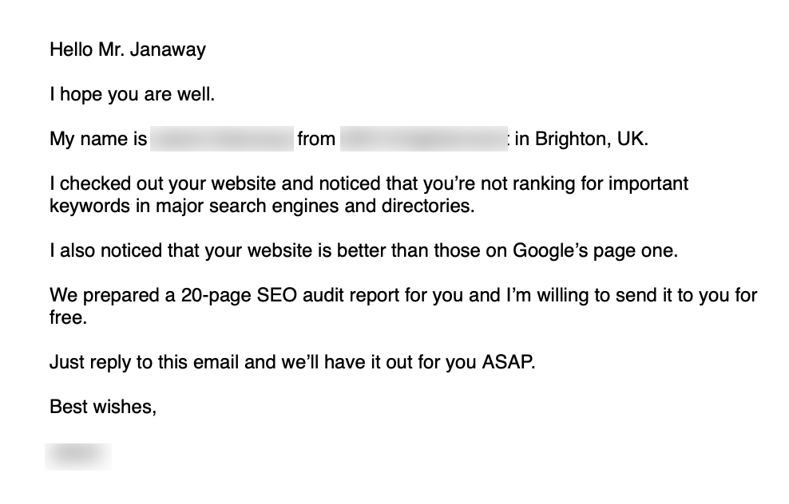Click the sentence about Google's page one
This screenshot has width=789, height=504.
point(364,250)
